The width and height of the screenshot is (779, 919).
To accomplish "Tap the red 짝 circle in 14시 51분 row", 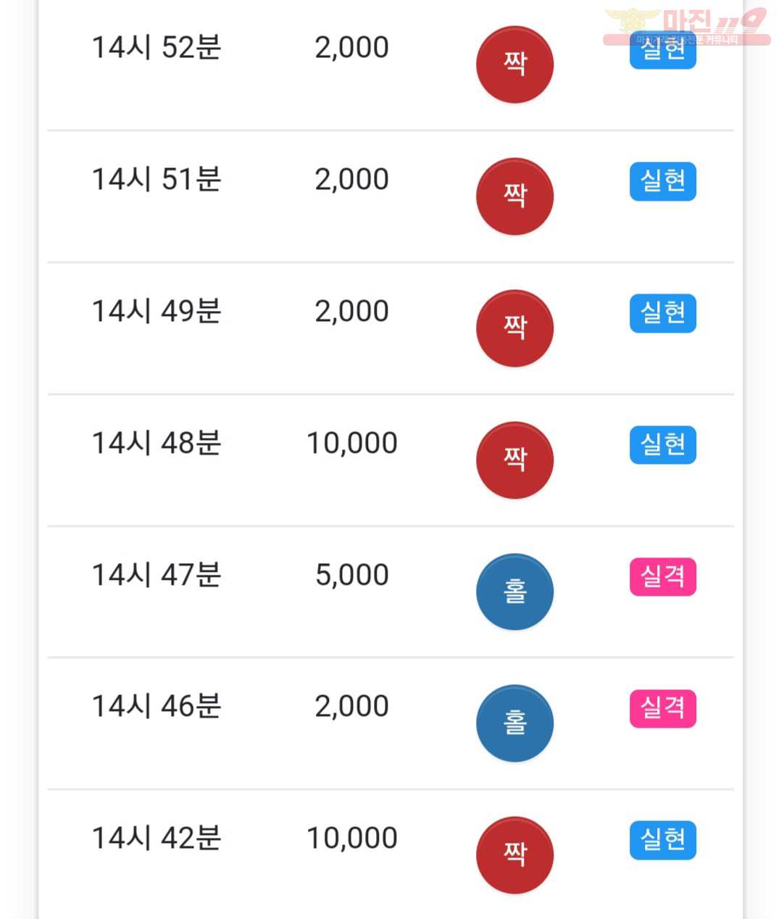I will 515,196.
